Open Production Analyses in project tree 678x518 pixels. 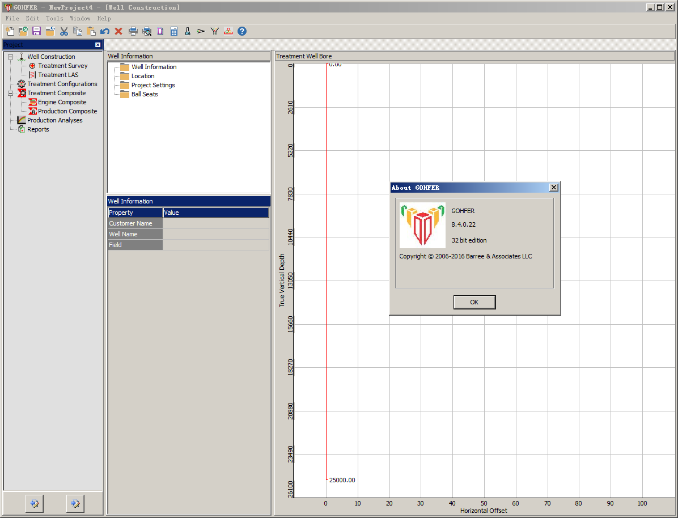[55, 120]
